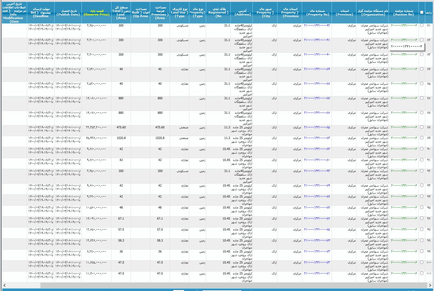Enable the checkbox for row 90
This screenshot has width=434, height=291.
click(421, 149)
